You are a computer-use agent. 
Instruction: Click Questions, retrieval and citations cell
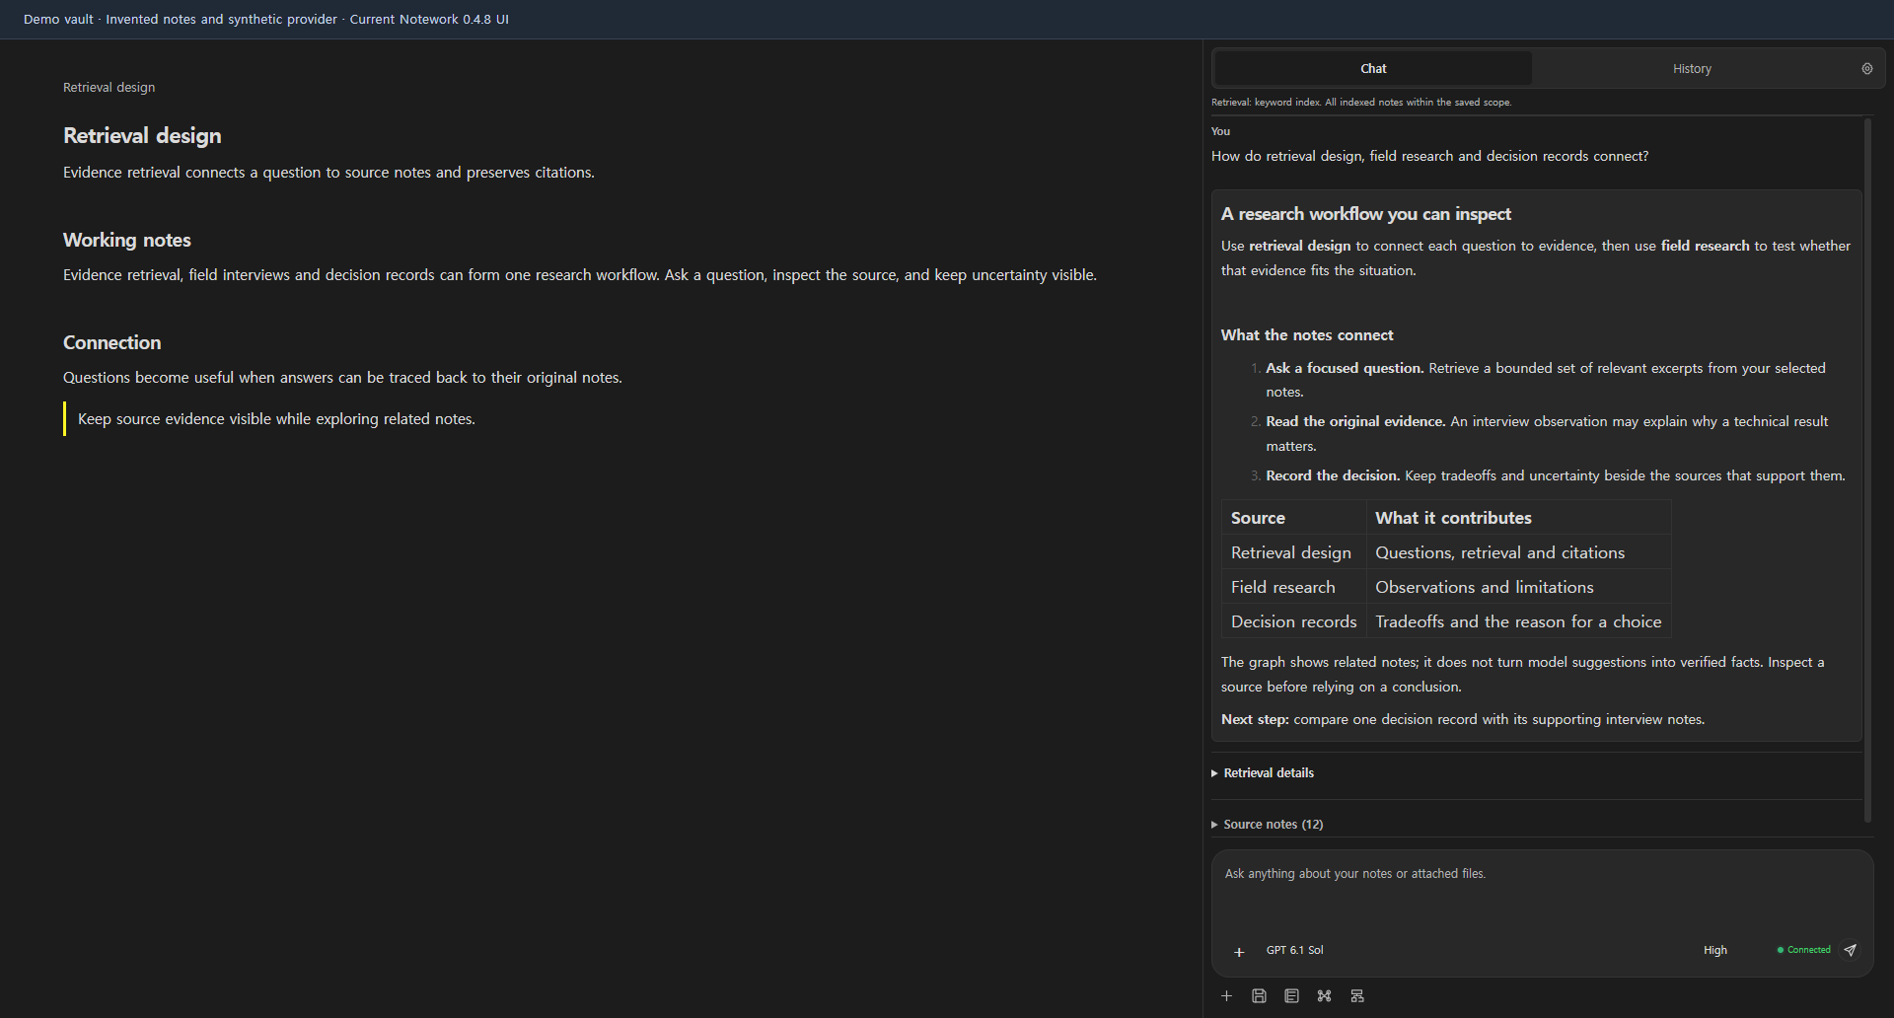point(1518,552)
